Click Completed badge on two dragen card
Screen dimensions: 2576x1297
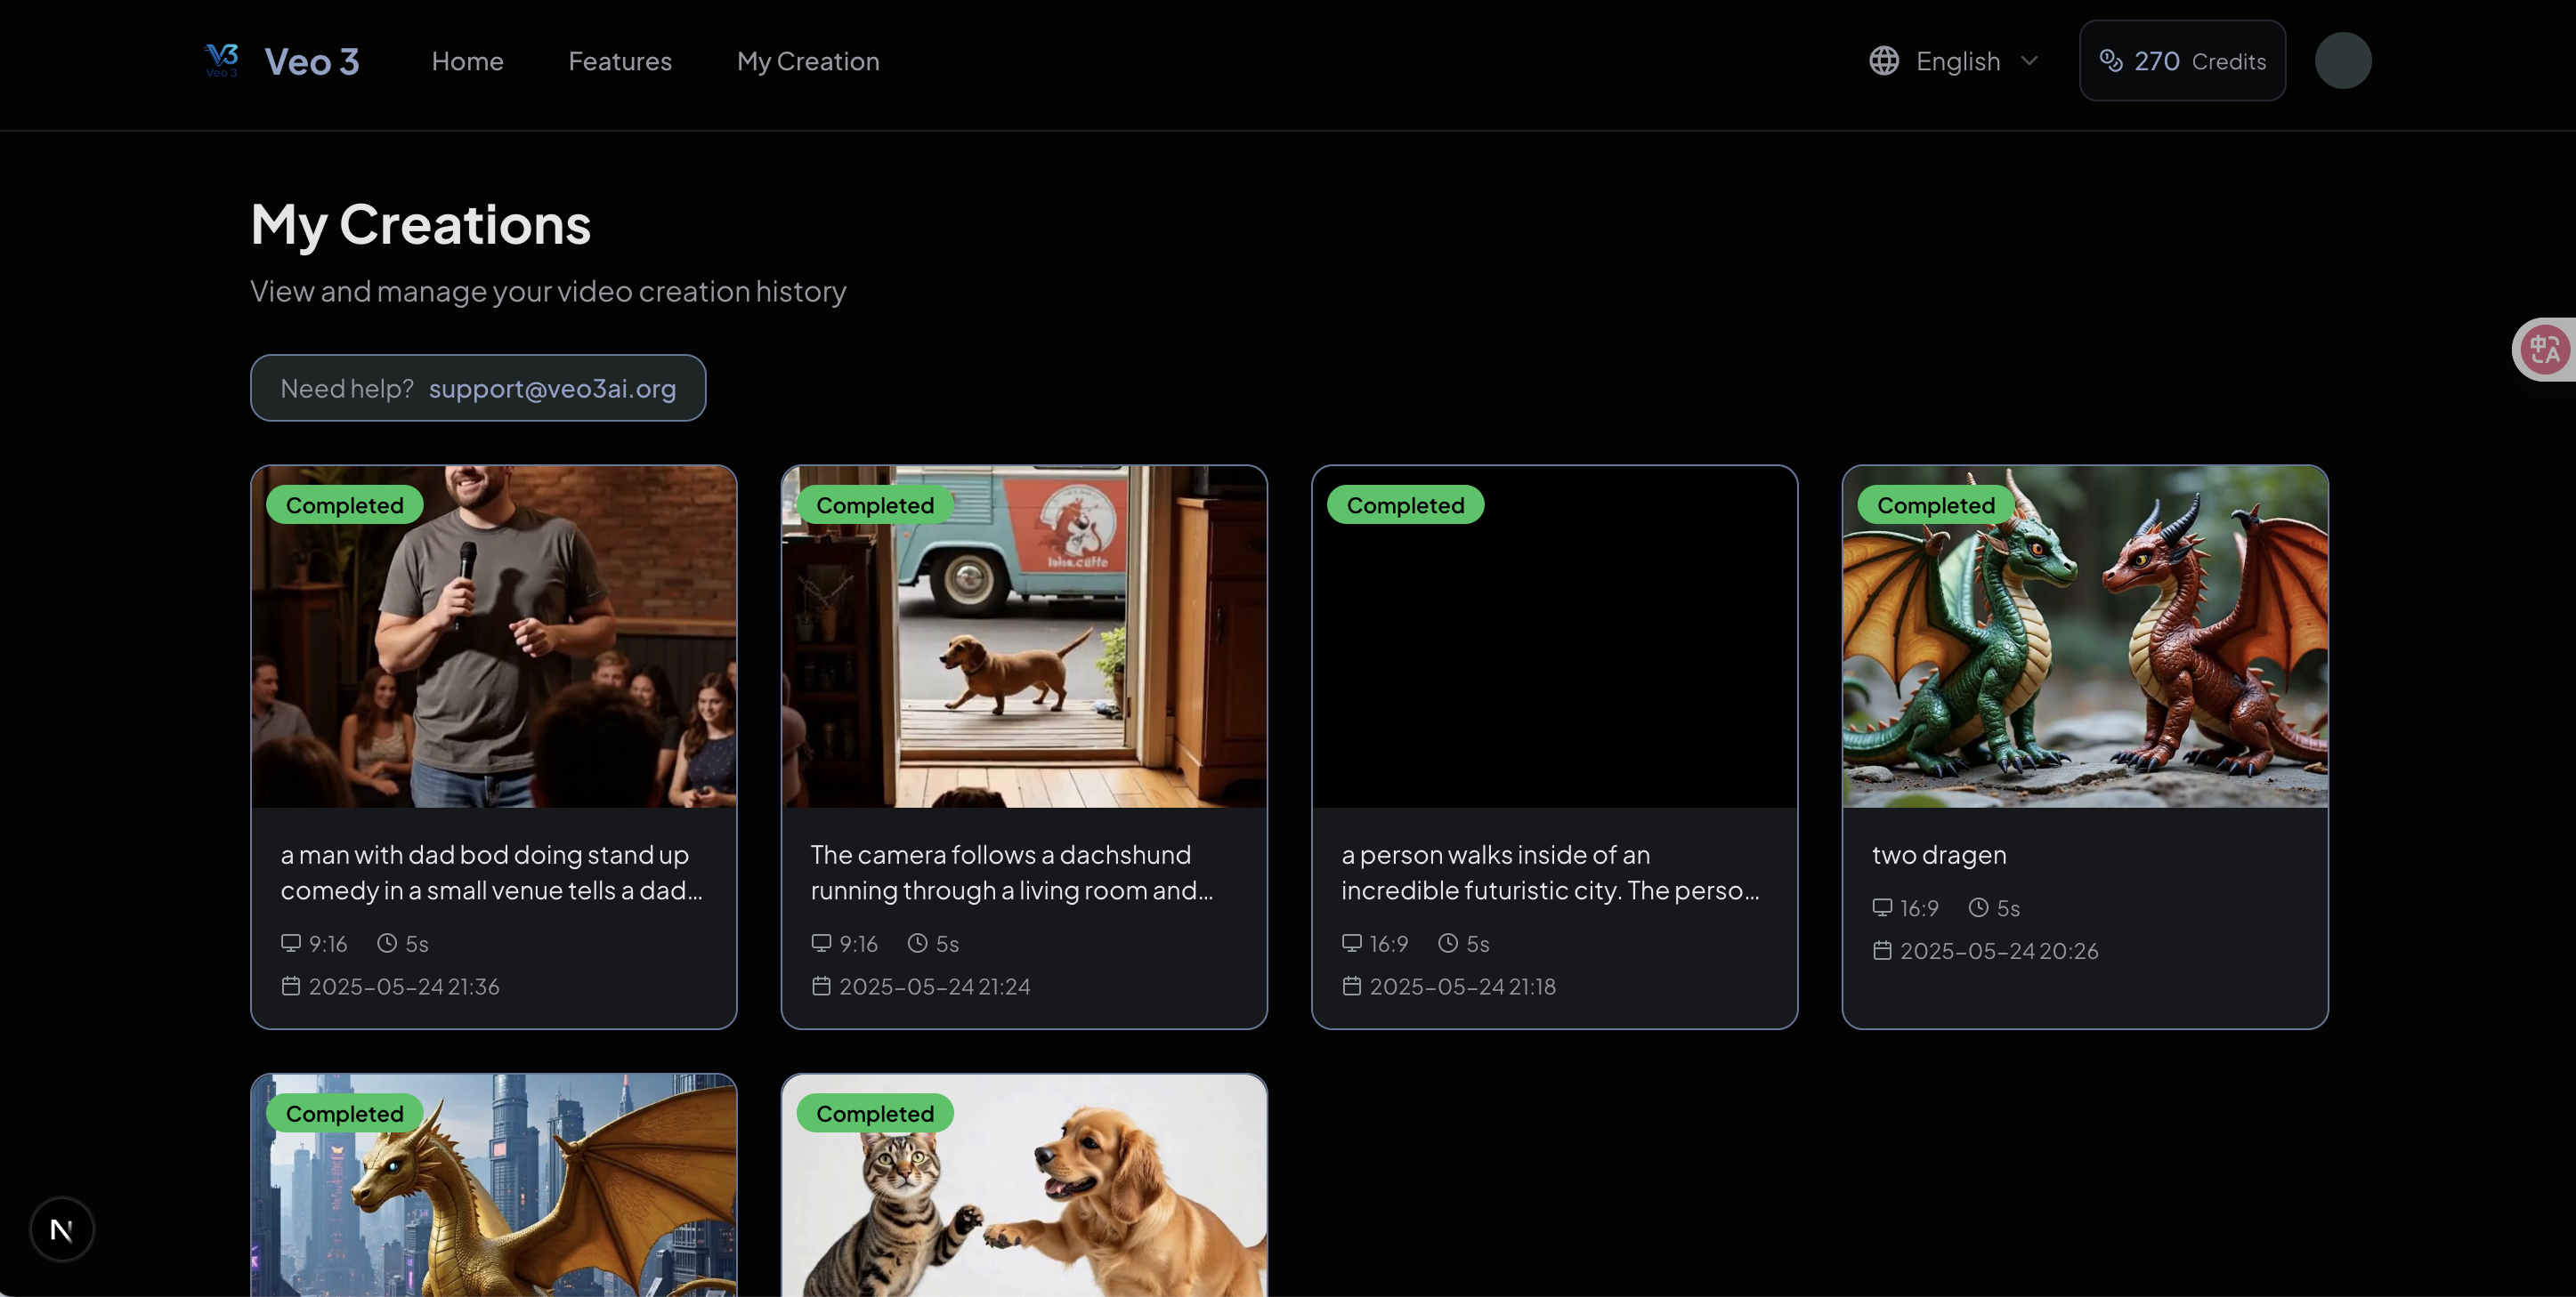coord(1935,504)
